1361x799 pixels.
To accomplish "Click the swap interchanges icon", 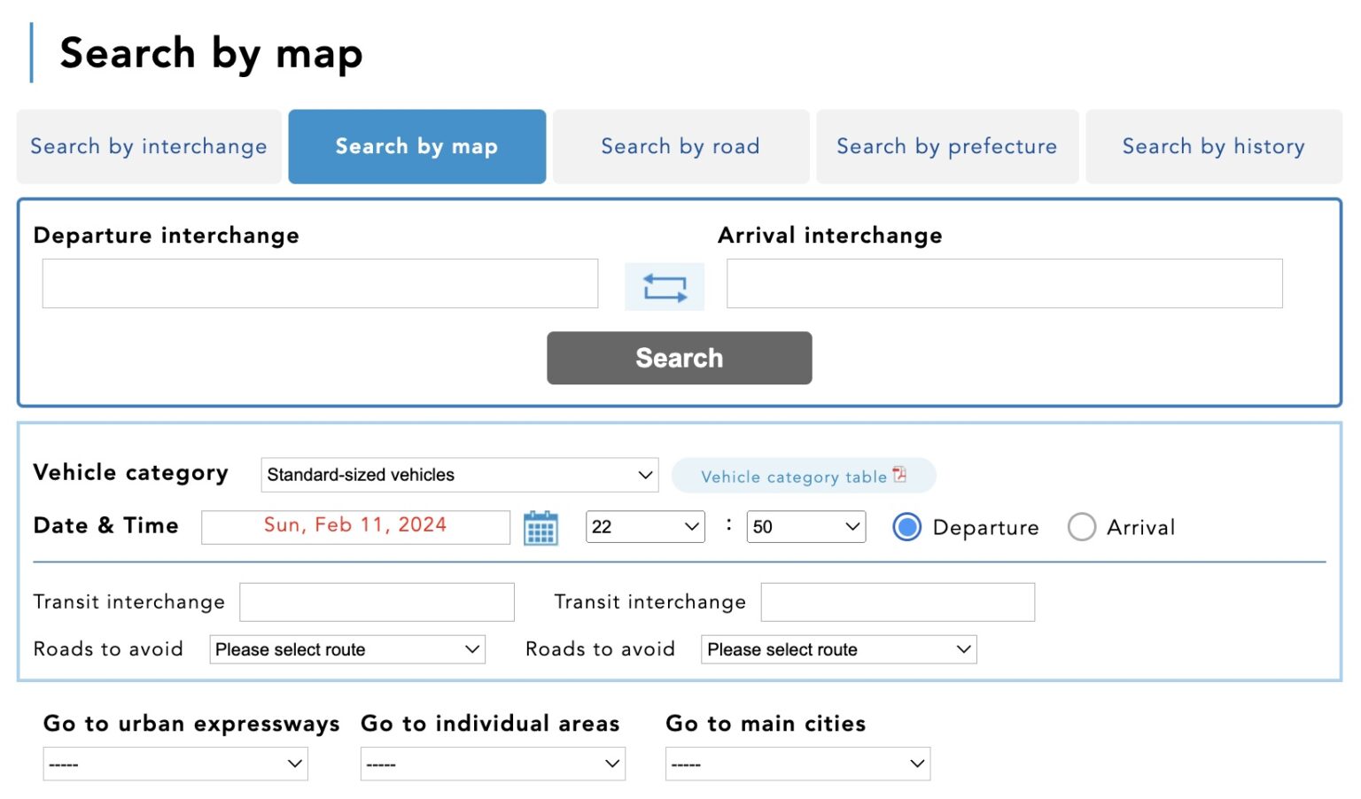I will (x=665, y=286).
